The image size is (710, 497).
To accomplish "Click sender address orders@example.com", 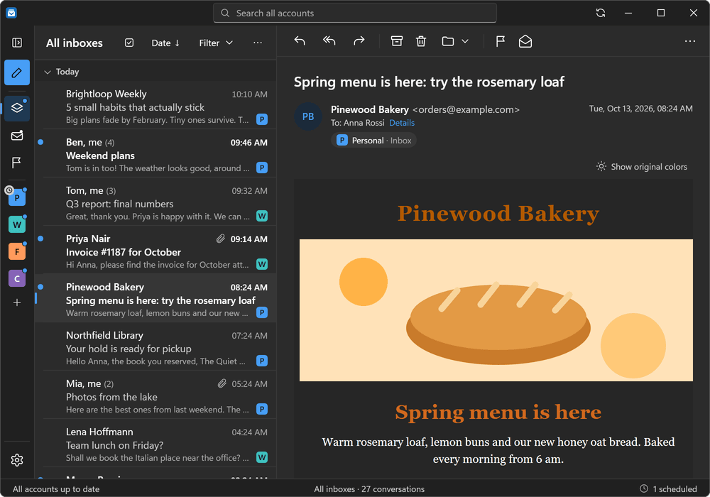I will 466,109.
